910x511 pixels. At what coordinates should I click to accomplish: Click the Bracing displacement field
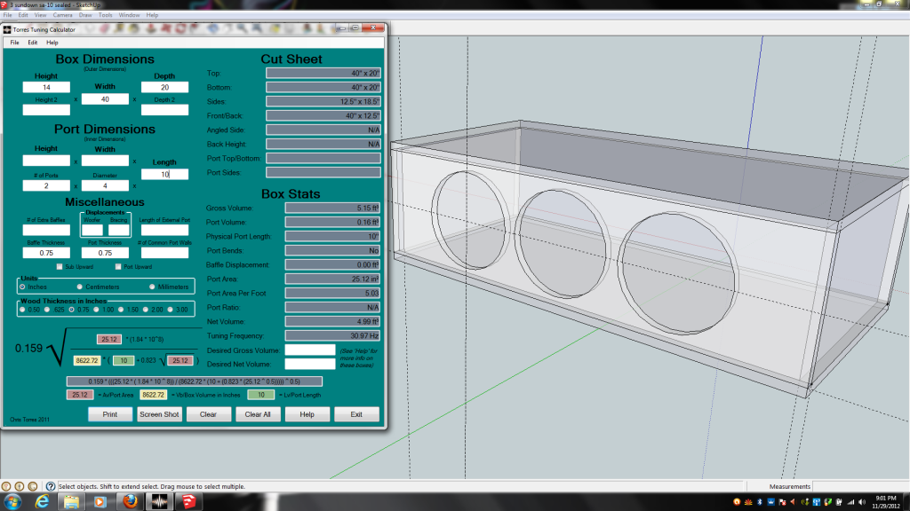pyautogui.click(x=118, y=230)
